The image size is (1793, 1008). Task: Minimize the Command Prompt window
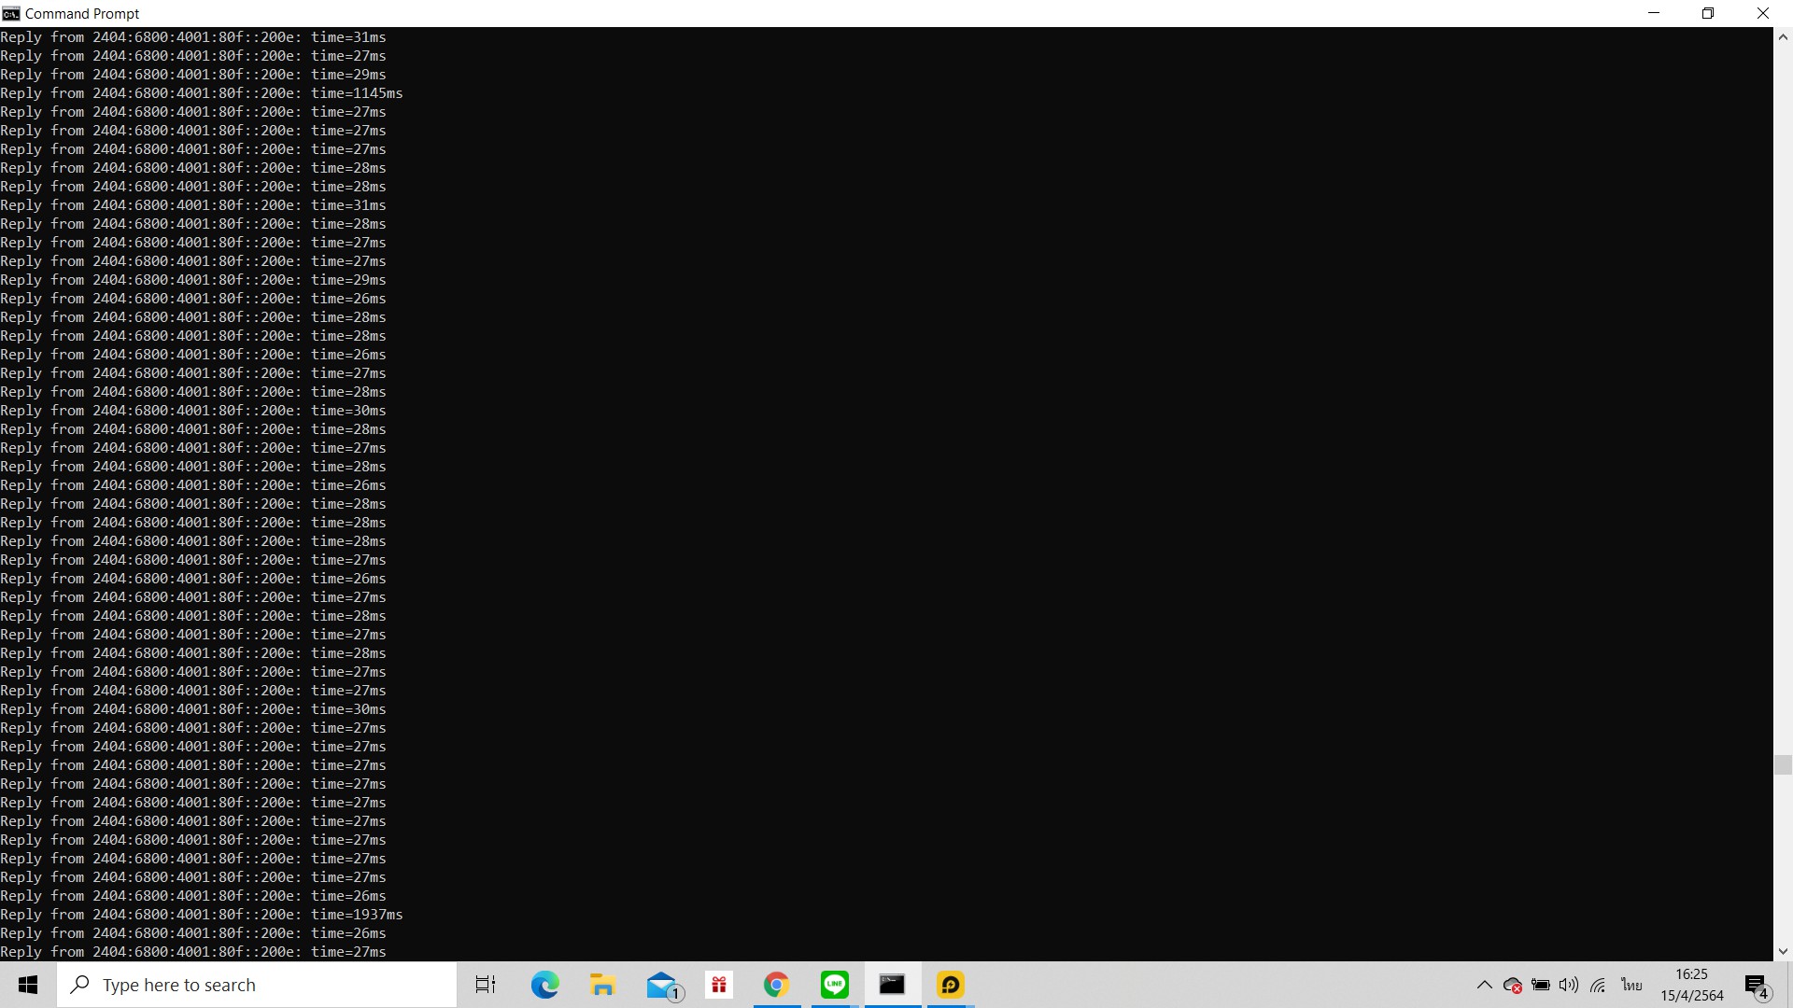click(1654, 13)
